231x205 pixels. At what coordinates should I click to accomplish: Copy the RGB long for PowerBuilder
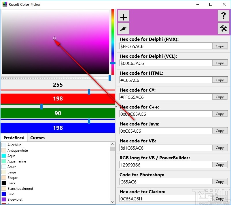coord(220,165)
